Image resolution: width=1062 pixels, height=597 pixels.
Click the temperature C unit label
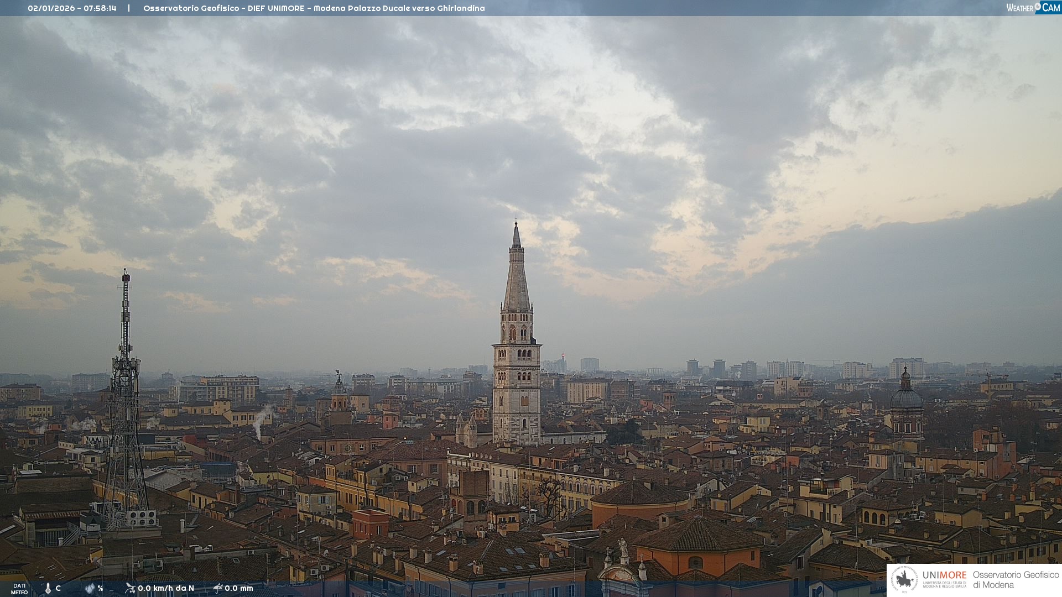coord(58,588)
